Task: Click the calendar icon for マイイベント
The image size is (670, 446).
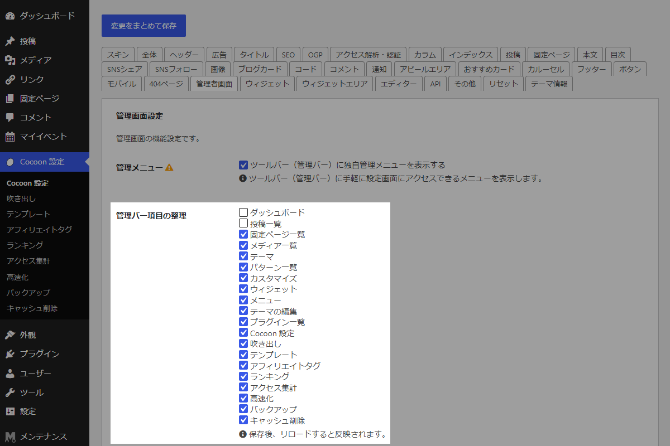Action: [10, 137]
